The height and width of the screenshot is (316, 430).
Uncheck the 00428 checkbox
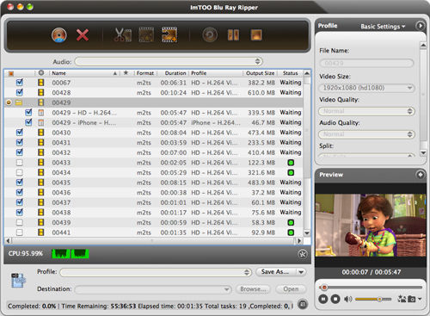(20, 92)
